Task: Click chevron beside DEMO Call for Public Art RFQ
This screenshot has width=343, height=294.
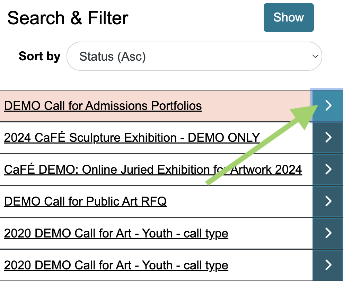Action: 328,201
